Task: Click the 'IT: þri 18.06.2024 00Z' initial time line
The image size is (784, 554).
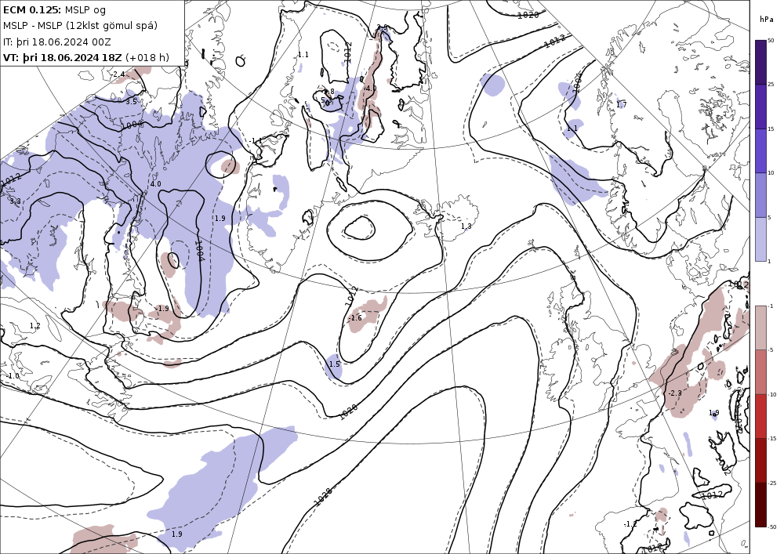Action: coord(57,42)
